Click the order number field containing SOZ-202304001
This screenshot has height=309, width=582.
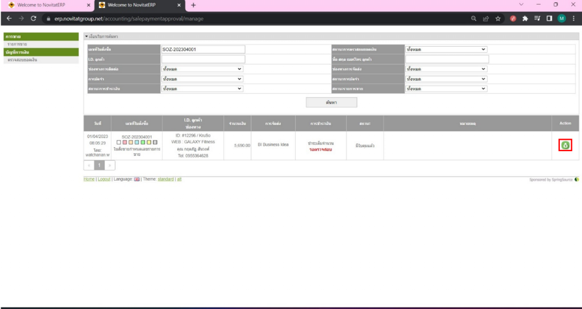pyautogui.click(x=203, y=49)
